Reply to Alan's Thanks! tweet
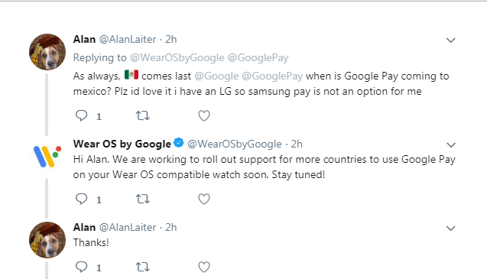This screenshot has height=279, width=487. (81, 267)
